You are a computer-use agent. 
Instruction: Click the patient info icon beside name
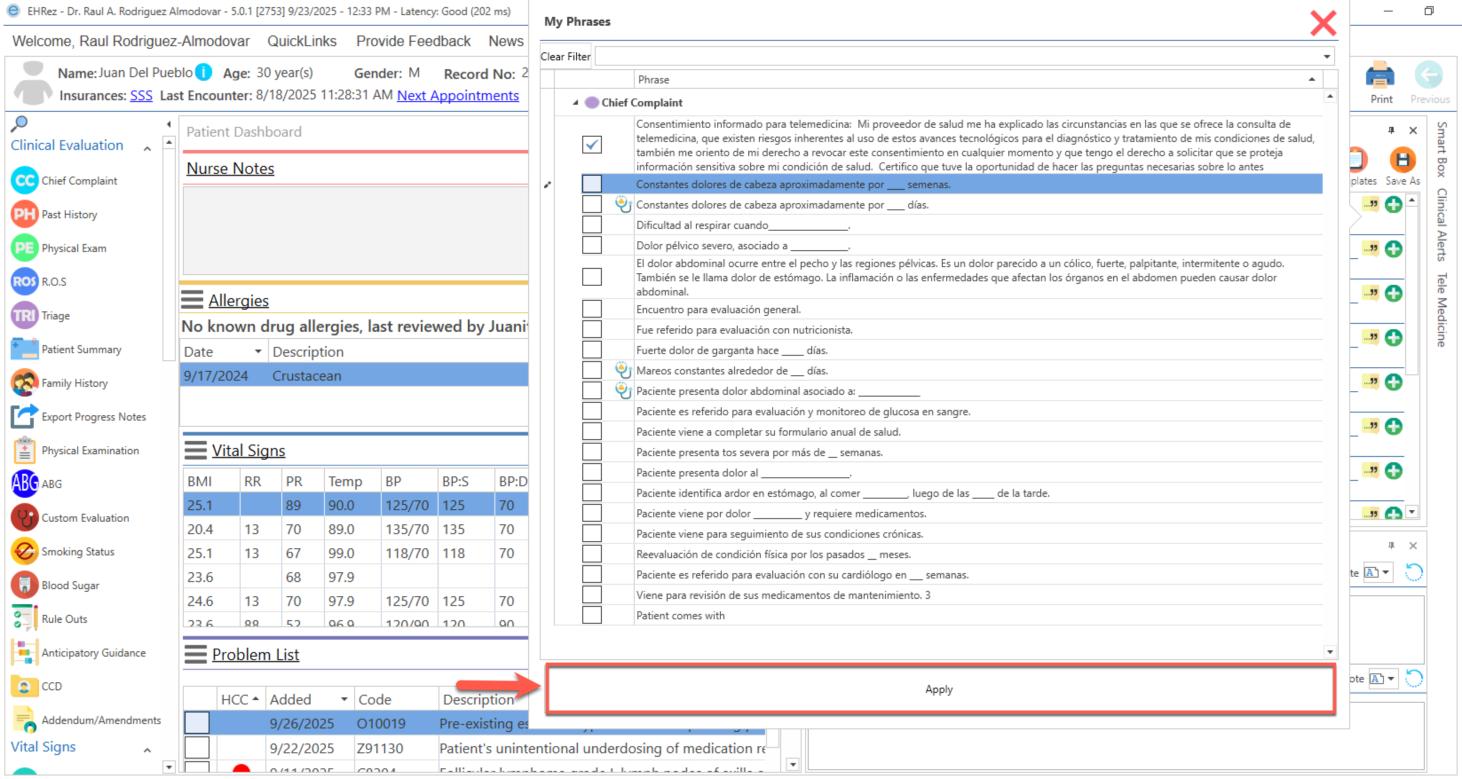[x=203, y=72]
